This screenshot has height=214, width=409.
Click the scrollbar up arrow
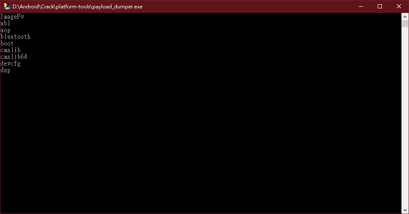coord(405,17)
